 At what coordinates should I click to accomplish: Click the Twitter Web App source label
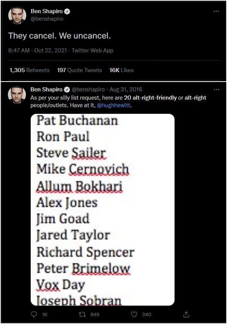92,50
